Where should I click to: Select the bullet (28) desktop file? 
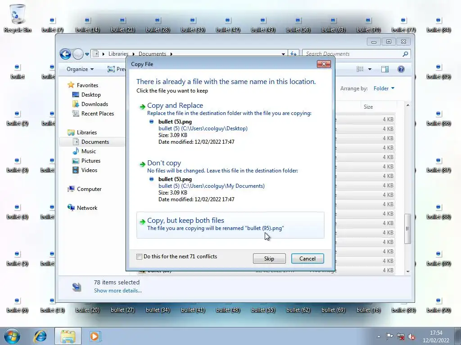click(158, 25)
